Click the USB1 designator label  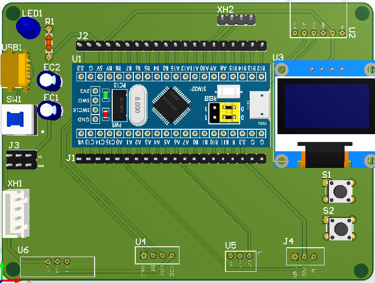[x=12, y=47]
